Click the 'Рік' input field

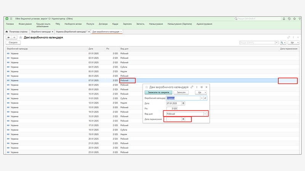[x=172, y=108]
